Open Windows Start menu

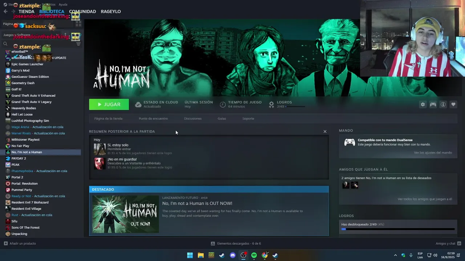coord(190,255)
